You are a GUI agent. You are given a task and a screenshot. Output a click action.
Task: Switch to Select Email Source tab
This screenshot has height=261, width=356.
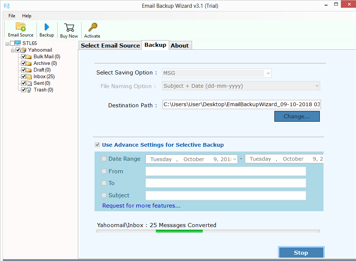(x=110, y=46)
